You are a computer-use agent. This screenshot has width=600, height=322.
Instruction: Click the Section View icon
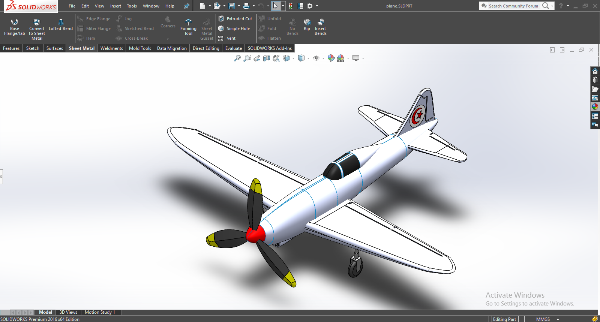267,58
